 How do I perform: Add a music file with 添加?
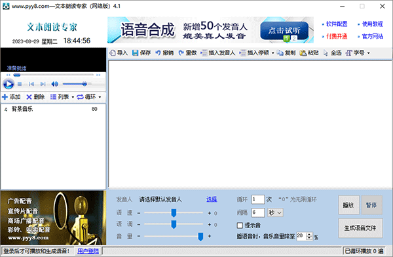coord(11,97)
